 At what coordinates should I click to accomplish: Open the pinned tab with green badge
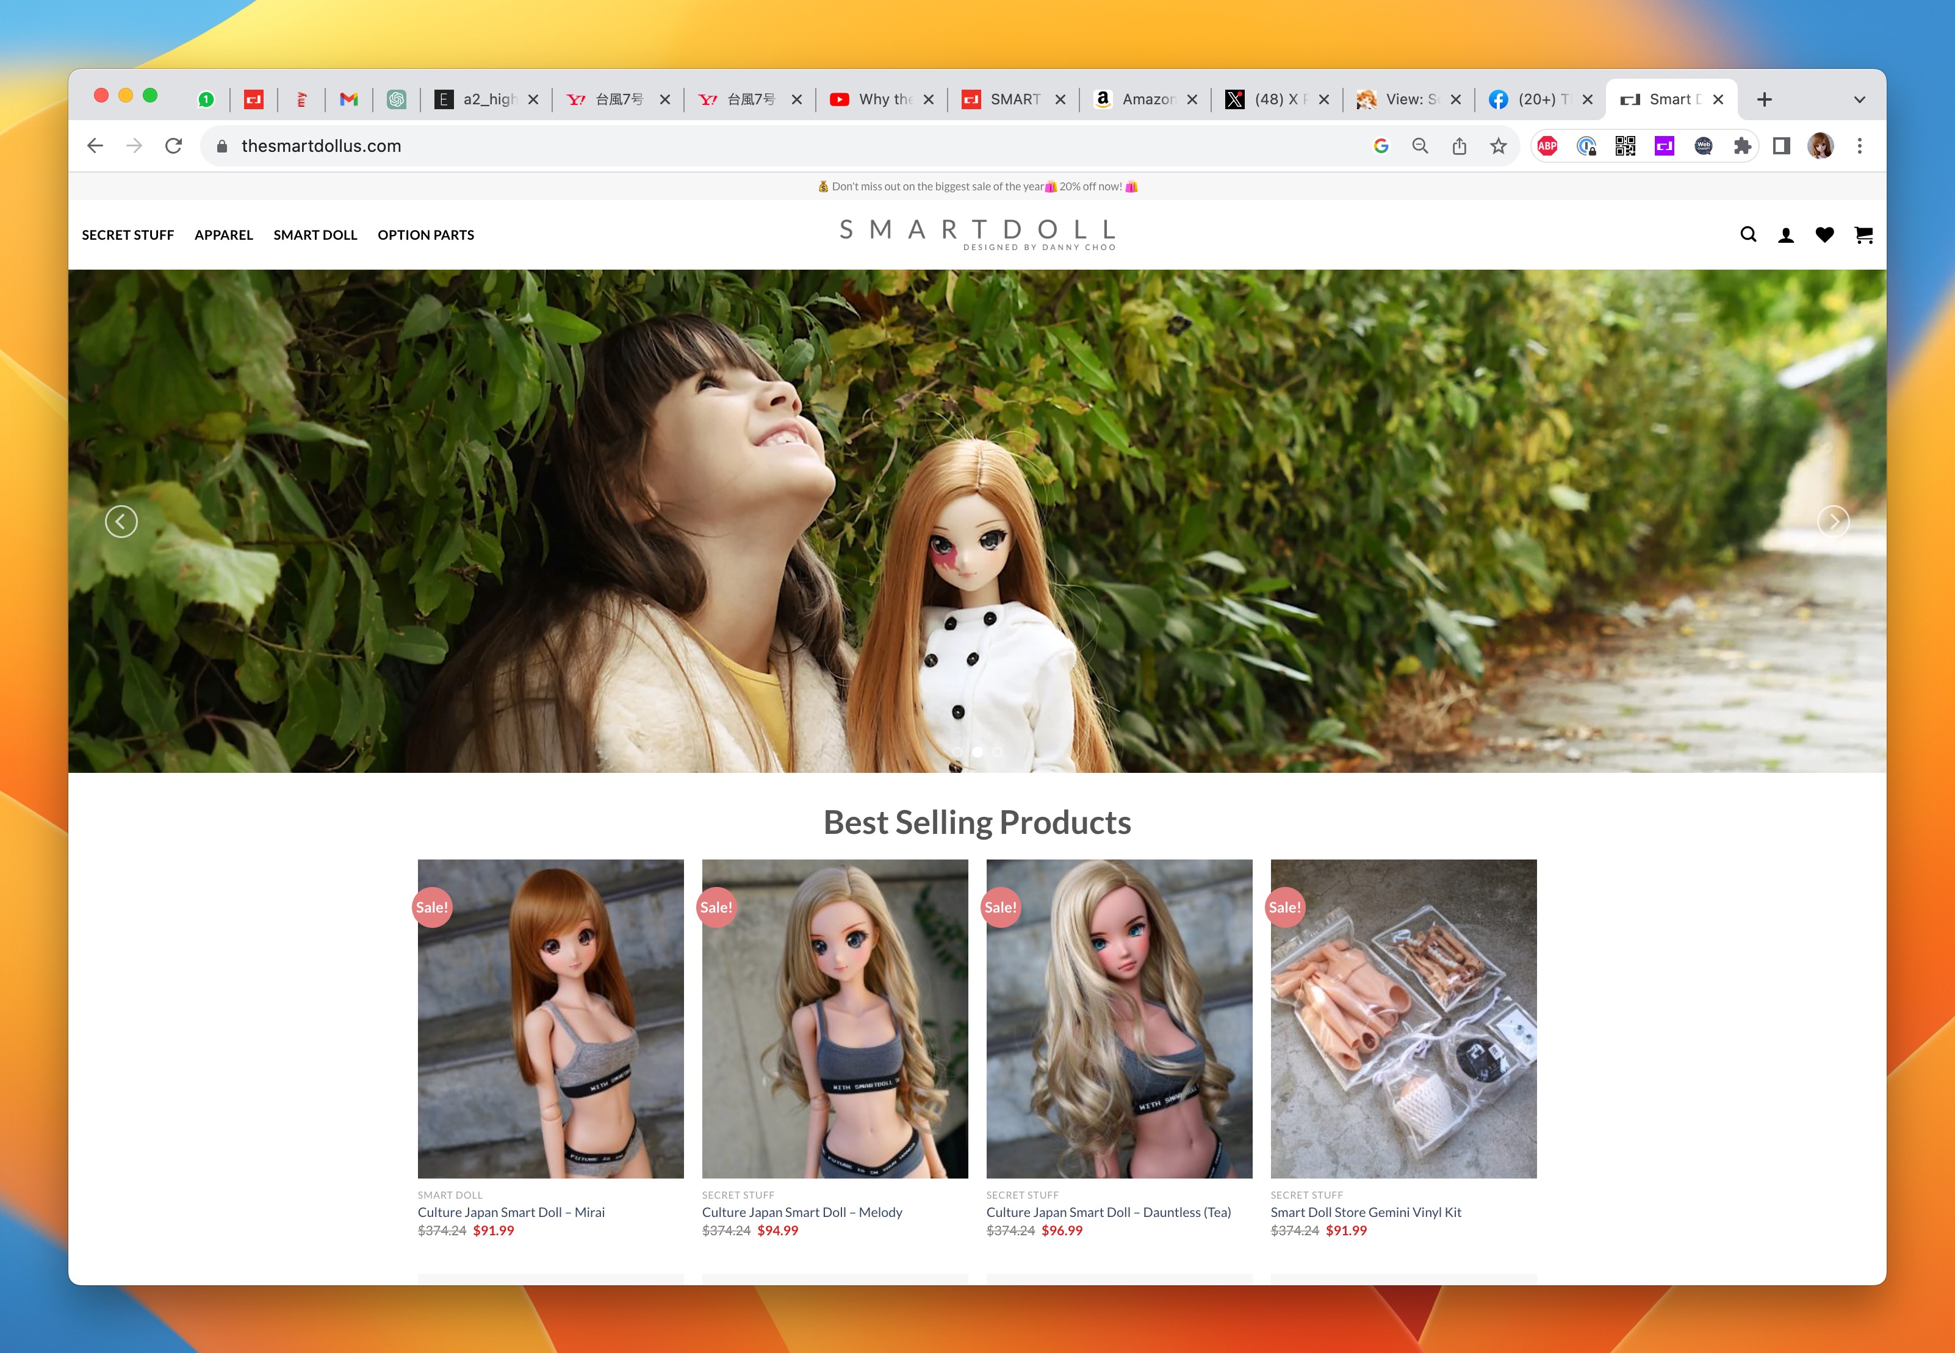click(206, 99)
